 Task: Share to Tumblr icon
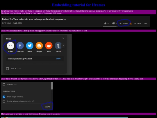coord(58,45)
